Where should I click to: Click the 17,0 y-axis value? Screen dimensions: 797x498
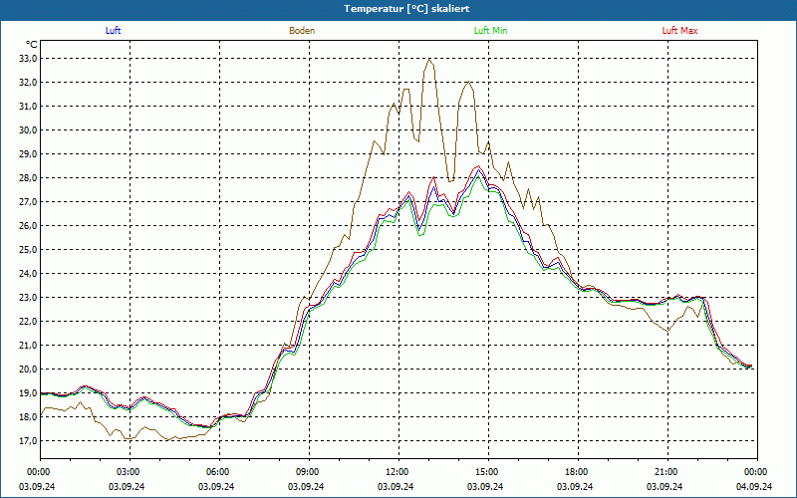[29, 440]
